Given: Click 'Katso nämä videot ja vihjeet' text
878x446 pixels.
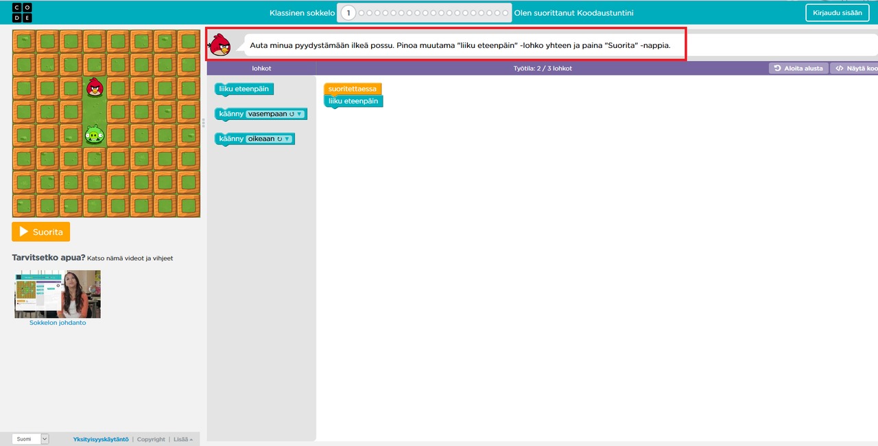Looking at the screenshot, I should pos(130,258).
